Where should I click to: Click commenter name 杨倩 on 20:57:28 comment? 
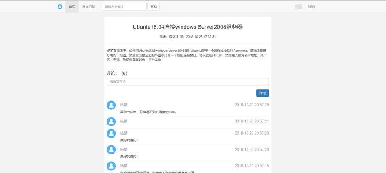coord(124,105)
